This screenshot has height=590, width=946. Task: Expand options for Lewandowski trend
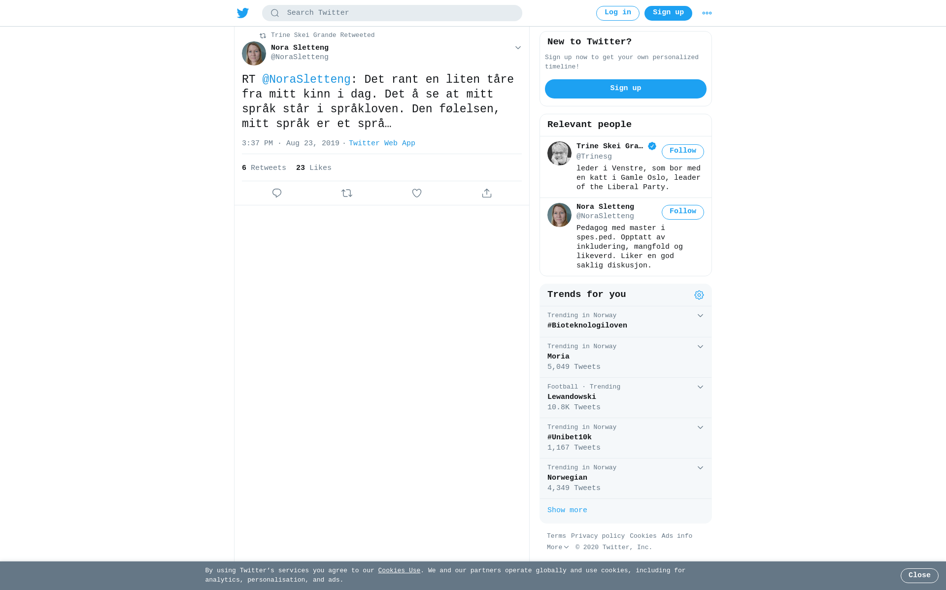(x=700, y=387)
